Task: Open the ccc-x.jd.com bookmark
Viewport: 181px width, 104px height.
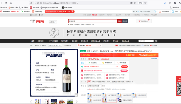Action: pyautogui.click(x=50, y=8)
